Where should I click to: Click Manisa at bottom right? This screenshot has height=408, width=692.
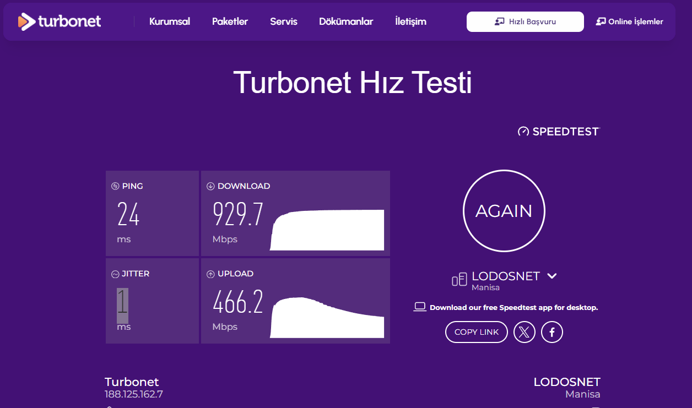(x=583, y=394)
